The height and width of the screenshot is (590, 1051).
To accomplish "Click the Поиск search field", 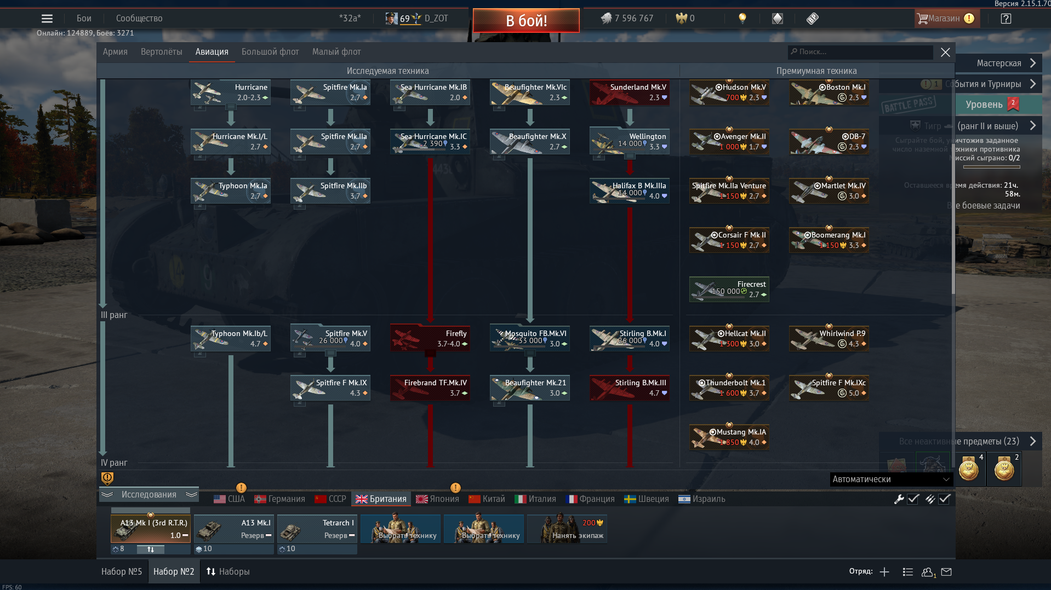I will 860,52.
